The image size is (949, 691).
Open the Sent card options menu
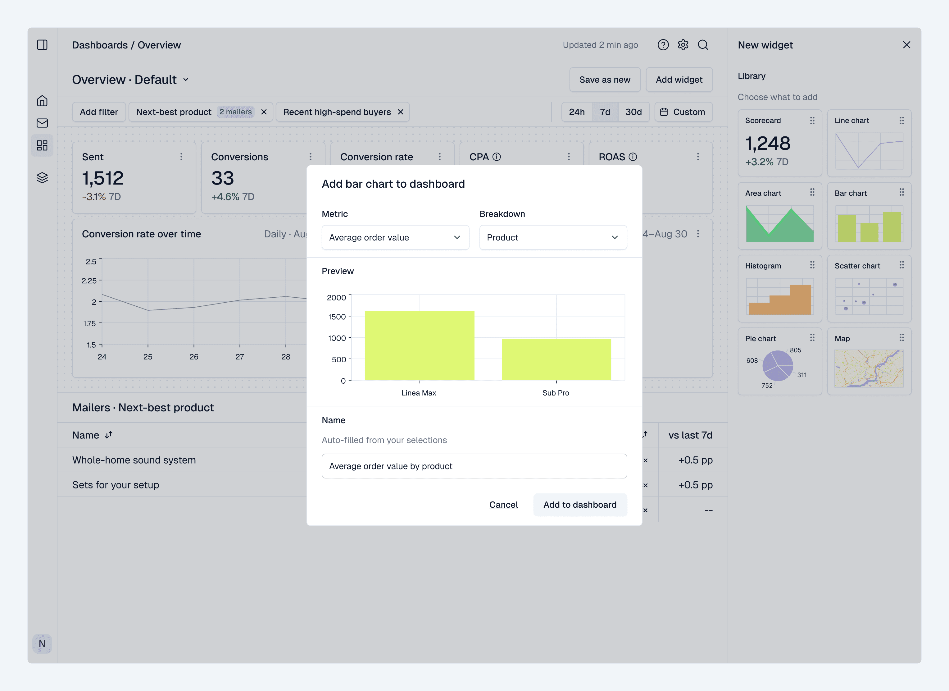coord(181,157)
